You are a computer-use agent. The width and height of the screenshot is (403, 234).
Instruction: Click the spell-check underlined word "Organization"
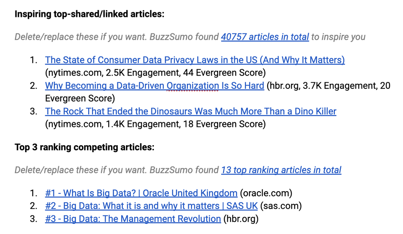193,86
